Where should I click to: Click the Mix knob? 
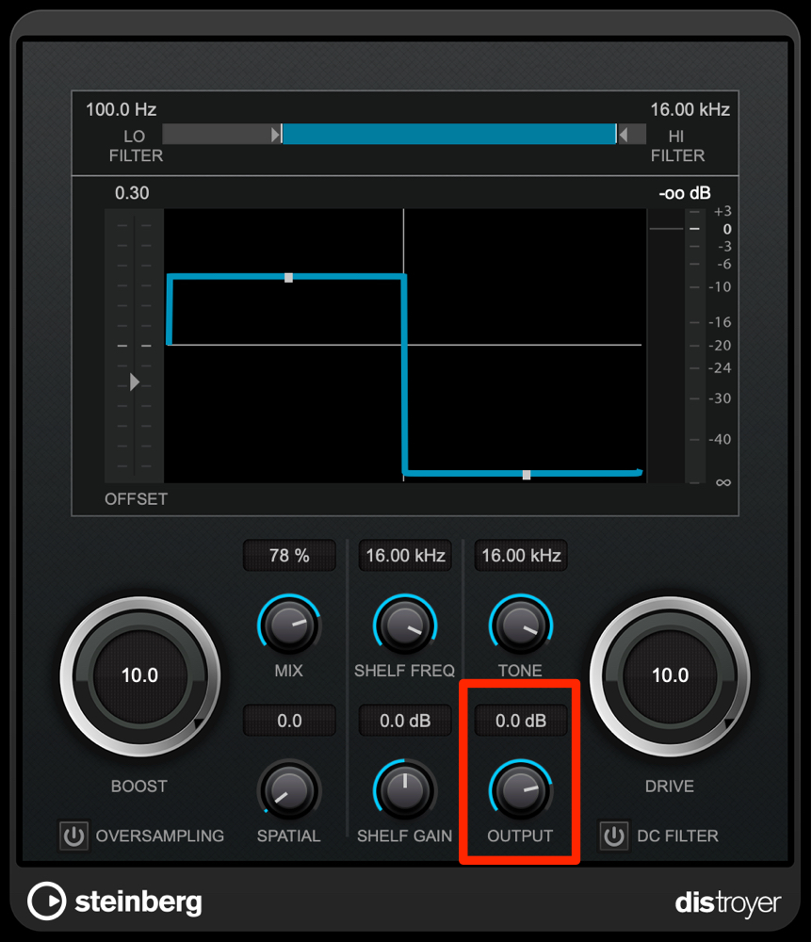click(x=289, y=625)
